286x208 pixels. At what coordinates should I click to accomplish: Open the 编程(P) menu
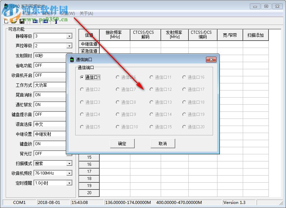coord(49,14)
